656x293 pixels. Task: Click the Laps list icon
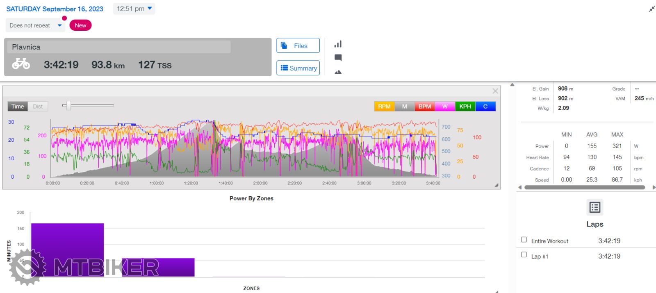click(x=594, y=207)
